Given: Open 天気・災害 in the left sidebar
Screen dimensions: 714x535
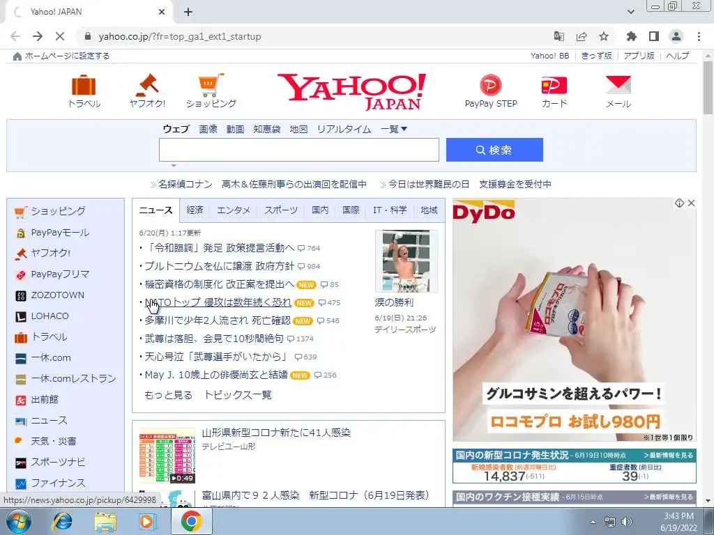Looking at the screenshot, I should (x=54, y=441).
